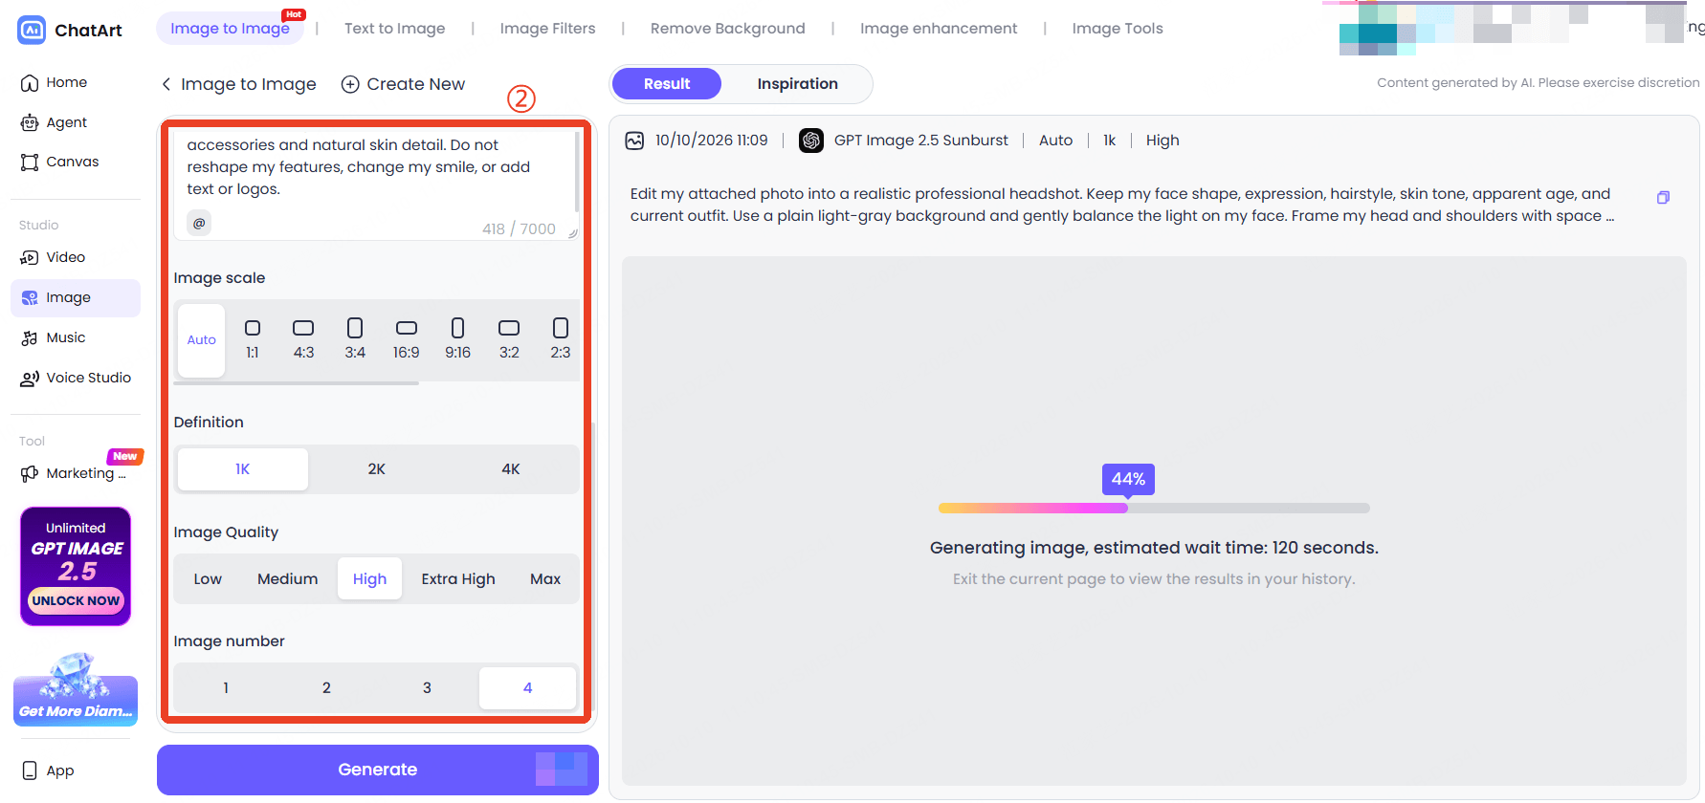
Task: Click the Generate button
Action: (x=378, y=770)
